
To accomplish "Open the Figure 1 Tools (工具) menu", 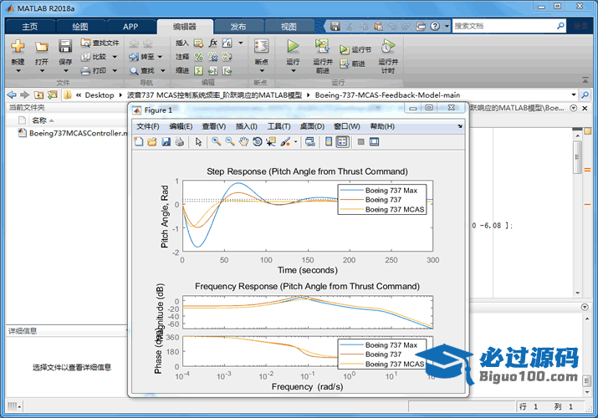I will 279,126.
